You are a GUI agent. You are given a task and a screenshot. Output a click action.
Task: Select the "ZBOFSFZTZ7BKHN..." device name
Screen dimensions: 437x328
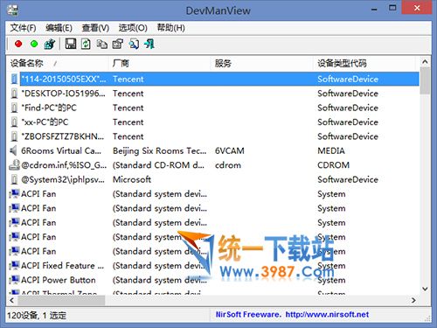pyautogui.click(x=62, y=136)
